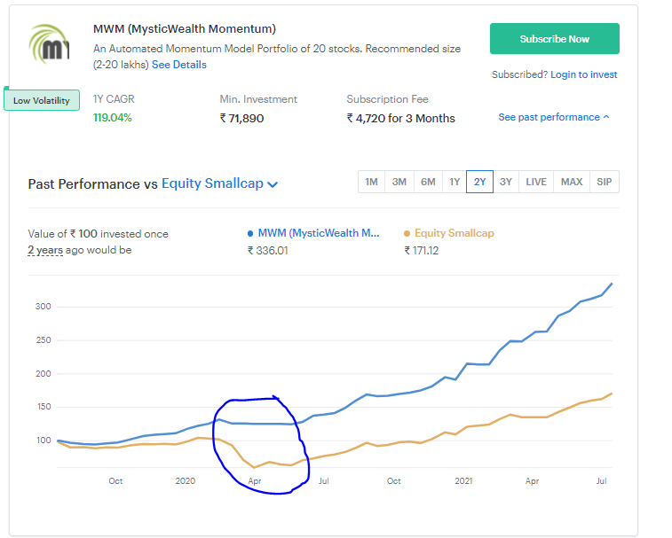The height and width of the screenshot is (538, 672).
Task: Click the ₹ 336.01 portfolio value
Action: coord(268,250)
